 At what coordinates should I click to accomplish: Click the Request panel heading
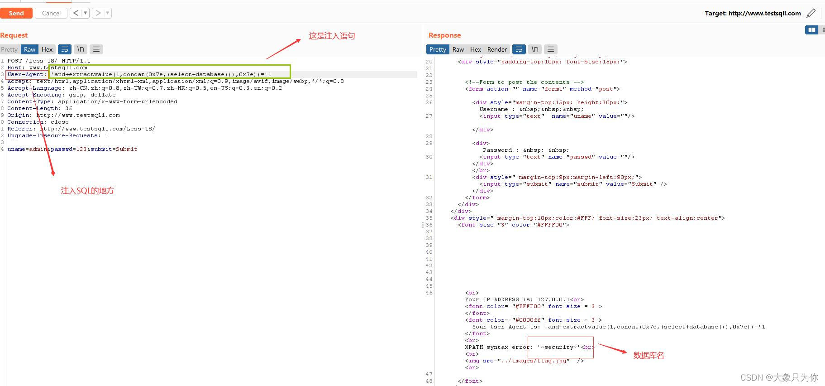point(14,35)
